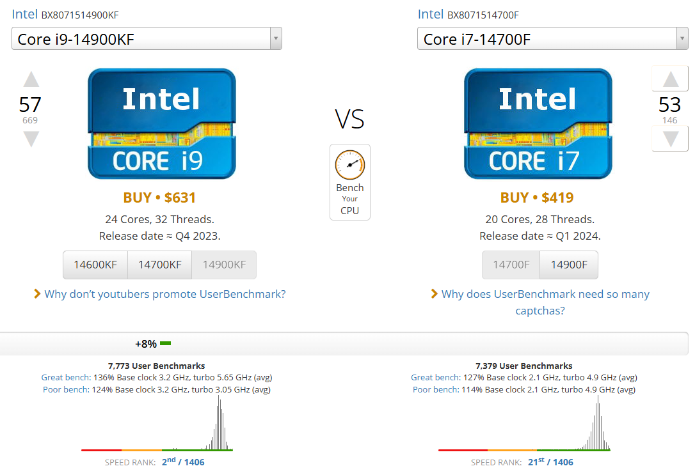Click the +8% green comparison bar

coord(165,344)
